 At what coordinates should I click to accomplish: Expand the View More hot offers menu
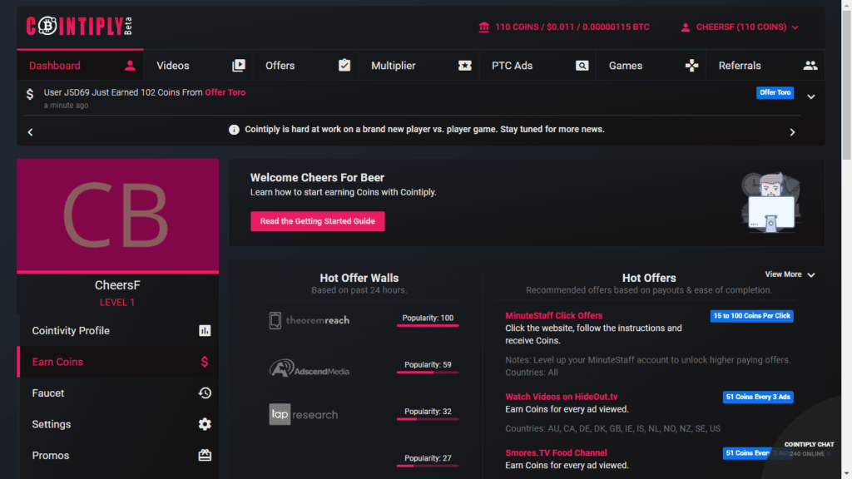click(790, 274)
